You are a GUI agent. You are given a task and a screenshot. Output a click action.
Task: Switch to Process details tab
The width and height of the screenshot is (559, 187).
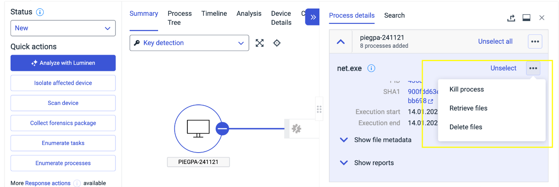[352, 15]
